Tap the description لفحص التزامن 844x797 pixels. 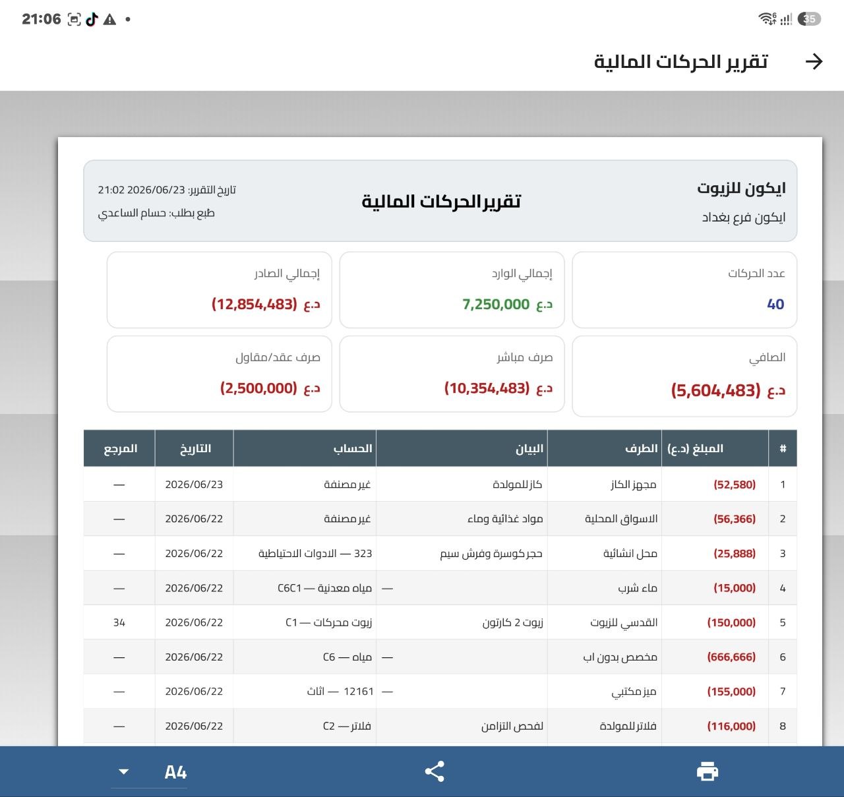tap(512, 726)
